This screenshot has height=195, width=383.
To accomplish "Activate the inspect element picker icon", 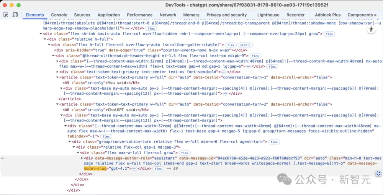I will (6, 15).
